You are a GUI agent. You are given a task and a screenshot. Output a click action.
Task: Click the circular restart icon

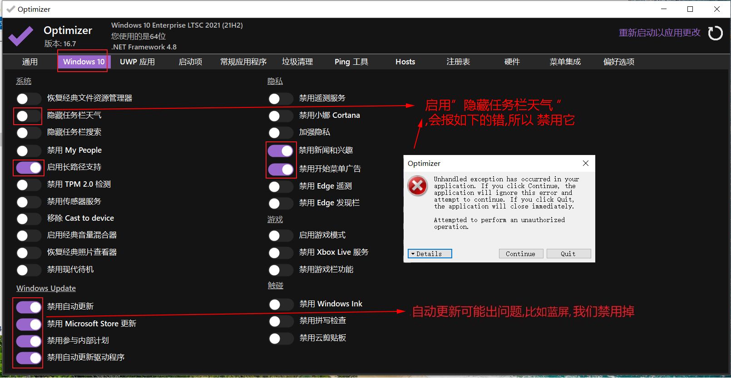click(x=715, y=33)
